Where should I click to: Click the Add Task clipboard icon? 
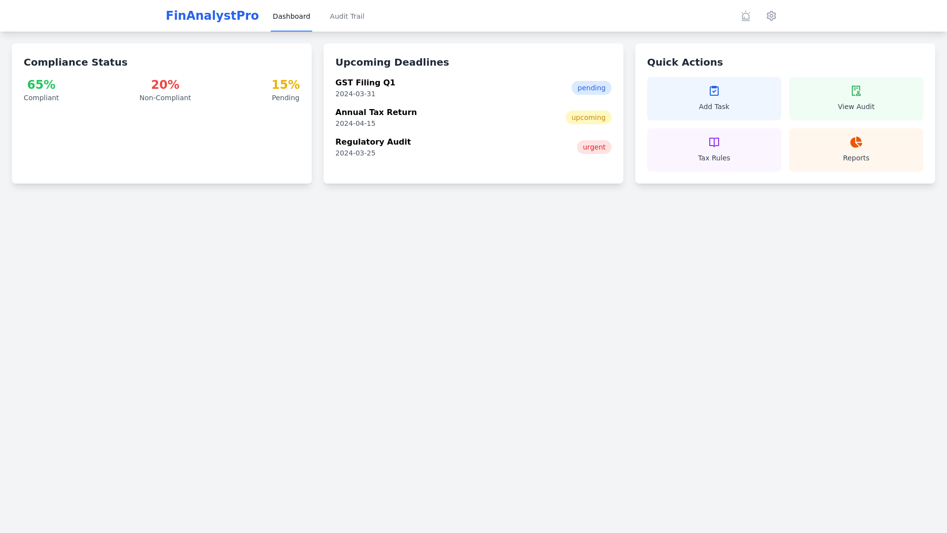[x=714, y=90]
